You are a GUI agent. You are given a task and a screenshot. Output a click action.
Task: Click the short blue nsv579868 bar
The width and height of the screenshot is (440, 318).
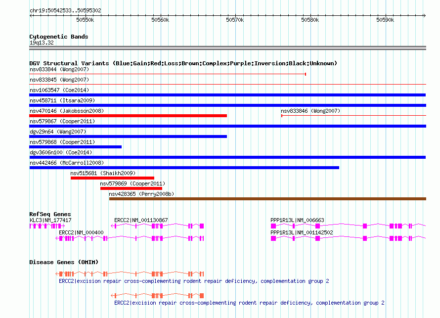click(x=76, y=147)
